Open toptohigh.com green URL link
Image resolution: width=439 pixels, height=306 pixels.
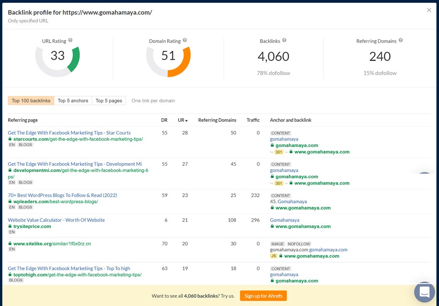[x=77, y=275]
